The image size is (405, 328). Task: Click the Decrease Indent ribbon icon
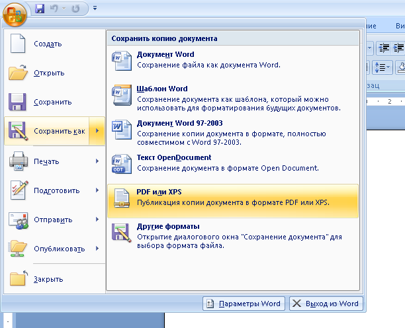pos(384,48)
